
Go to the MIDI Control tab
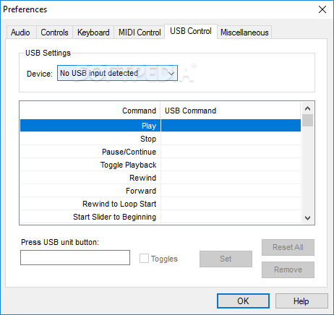(x=140, y=32)
